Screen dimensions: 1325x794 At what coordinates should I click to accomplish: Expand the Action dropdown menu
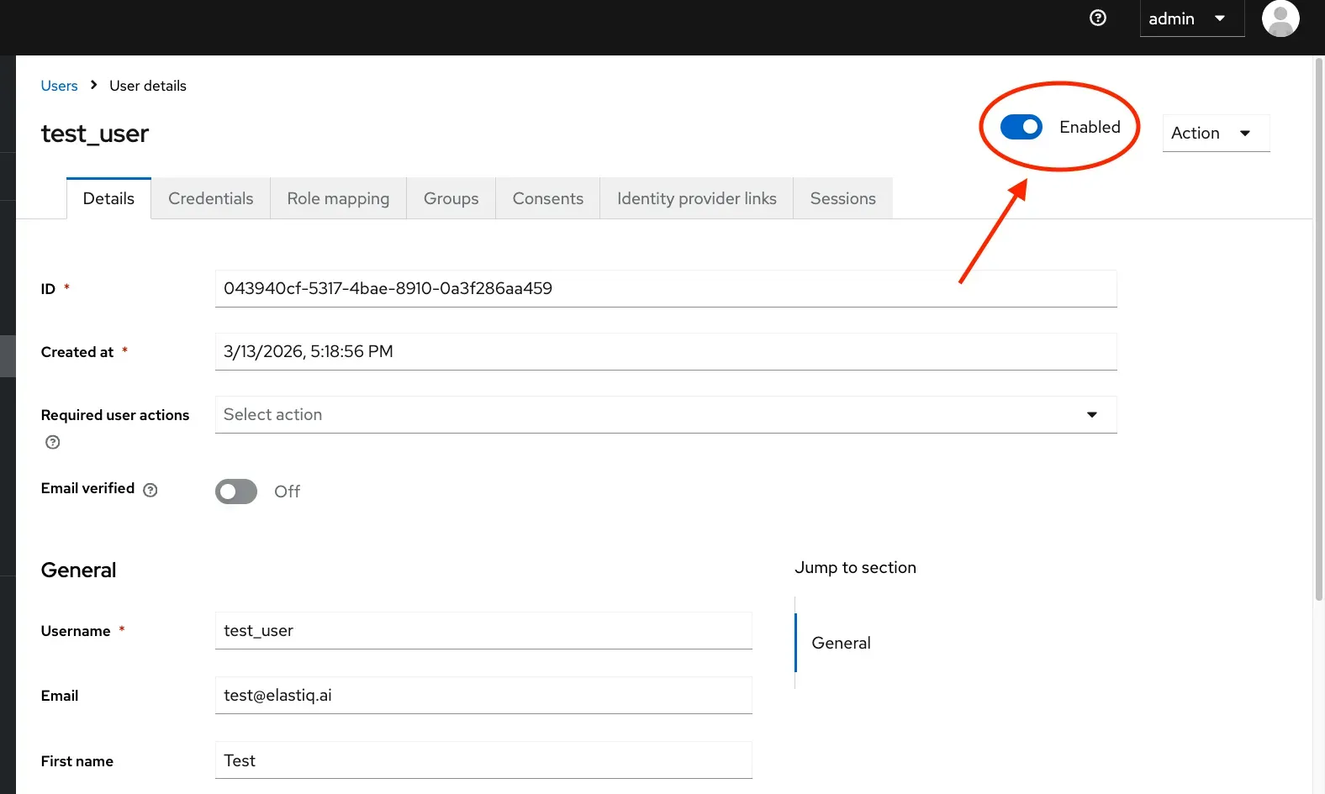[1215, 133]
